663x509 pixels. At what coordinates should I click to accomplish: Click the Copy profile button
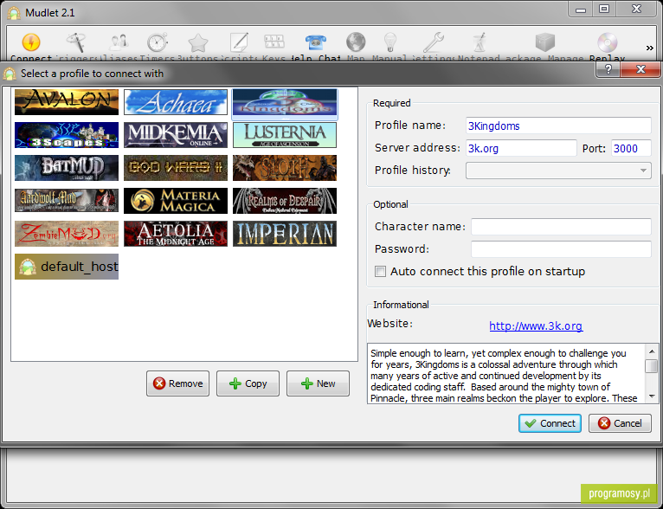click(248, 383)
